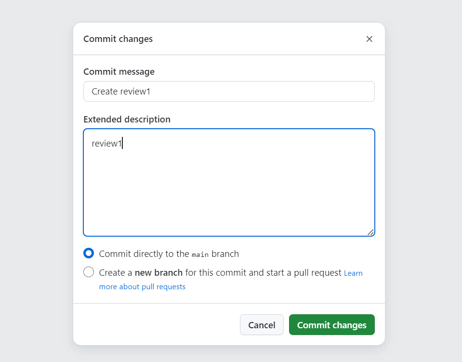The height and width of the screenshot is (362, 462).
Task: Click the bold 'new branch' text
Action: pyautogui.click(x=158, y=273)
